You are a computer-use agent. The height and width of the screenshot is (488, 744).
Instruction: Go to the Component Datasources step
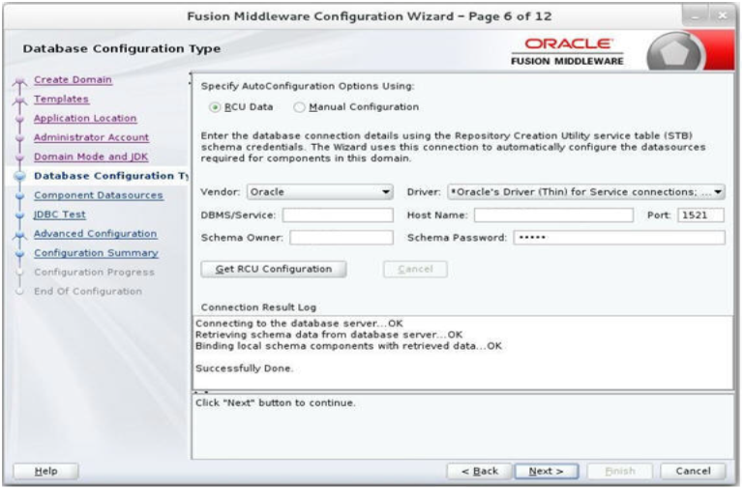click(99, 195)
